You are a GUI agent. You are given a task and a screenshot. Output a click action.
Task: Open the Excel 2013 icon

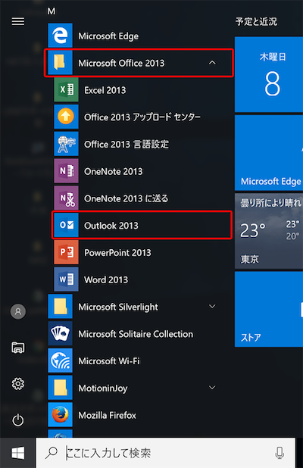[66, 90]
